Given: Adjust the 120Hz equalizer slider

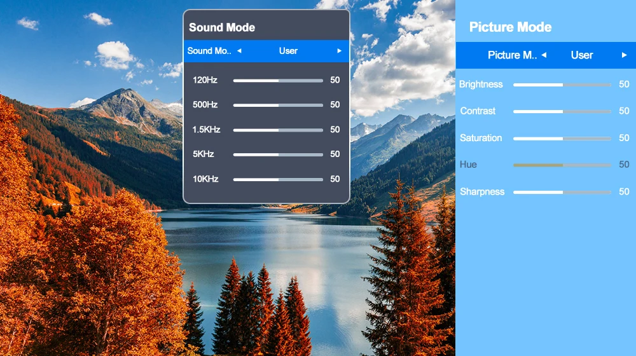Looking at the screenshot, I should pyautogui.click(x=278, y=81).
